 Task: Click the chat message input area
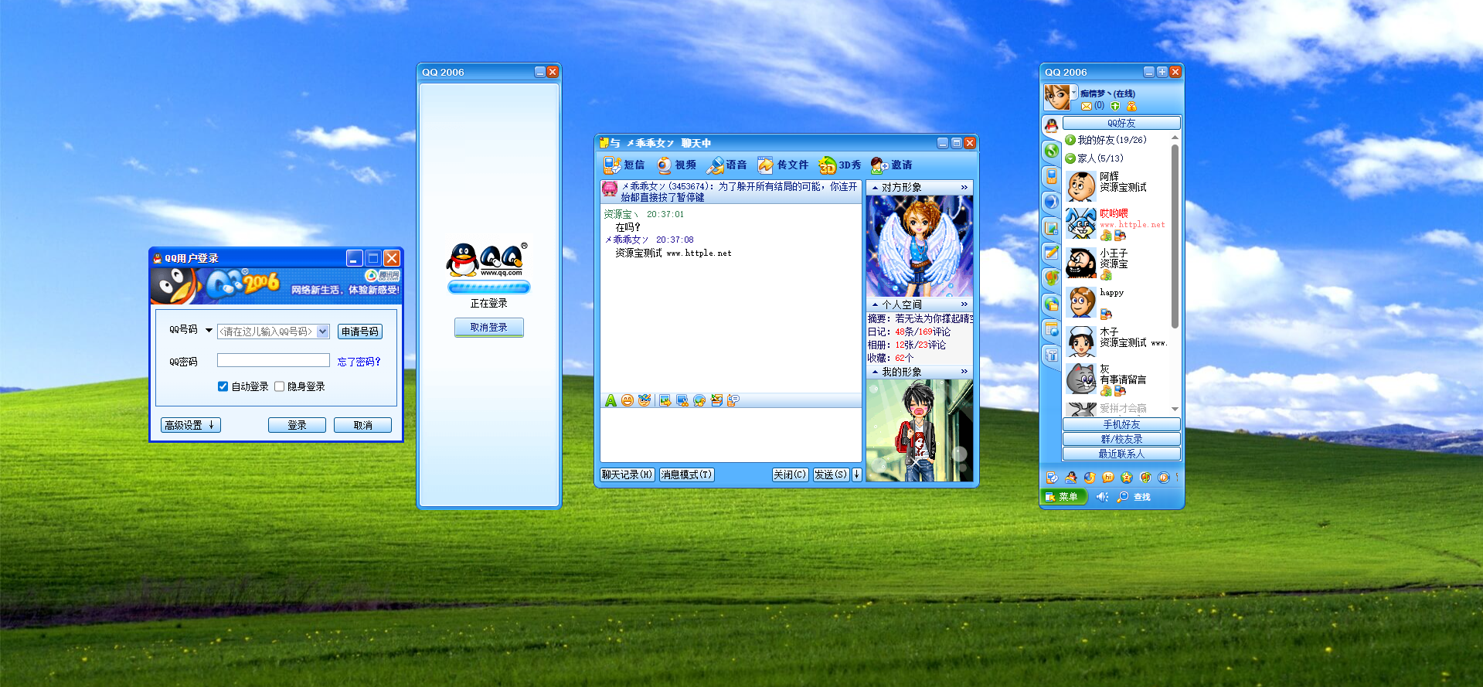[731, 435]
